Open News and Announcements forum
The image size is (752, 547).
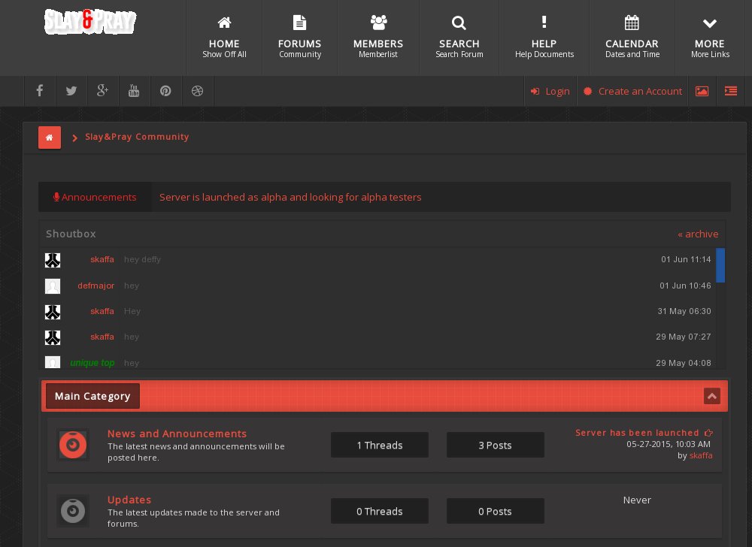[x=177, y=434]
